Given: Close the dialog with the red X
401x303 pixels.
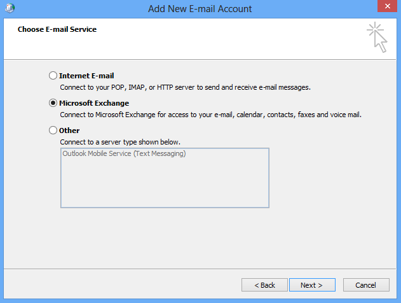Looking at the screenshot, I should 387,6.
